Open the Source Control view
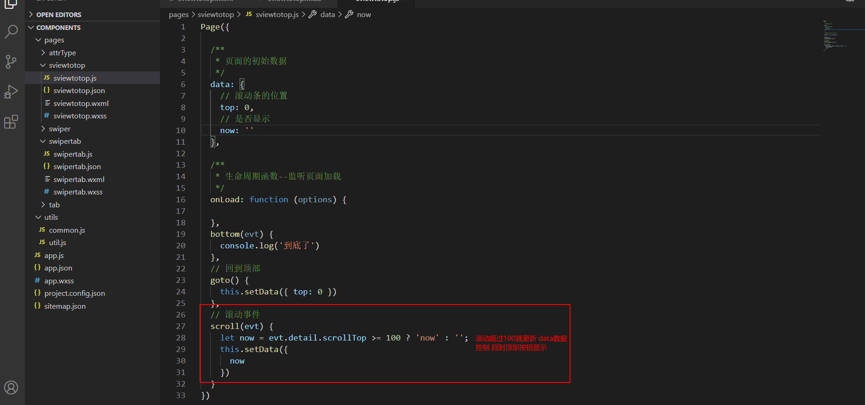 [x=11, y=61]
